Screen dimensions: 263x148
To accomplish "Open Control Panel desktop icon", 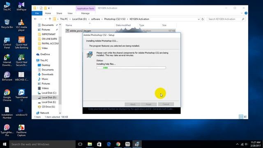I will [x=7, y=43].
